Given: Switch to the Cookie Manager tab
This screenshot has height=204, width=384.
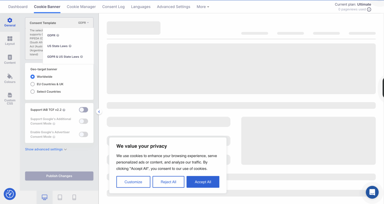Looking at the screenshot, I should point(81,7).
